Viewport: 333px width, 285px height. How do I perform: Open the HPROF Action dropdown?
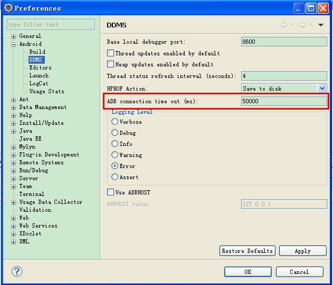pyautogui.click(x=322, y=88)
